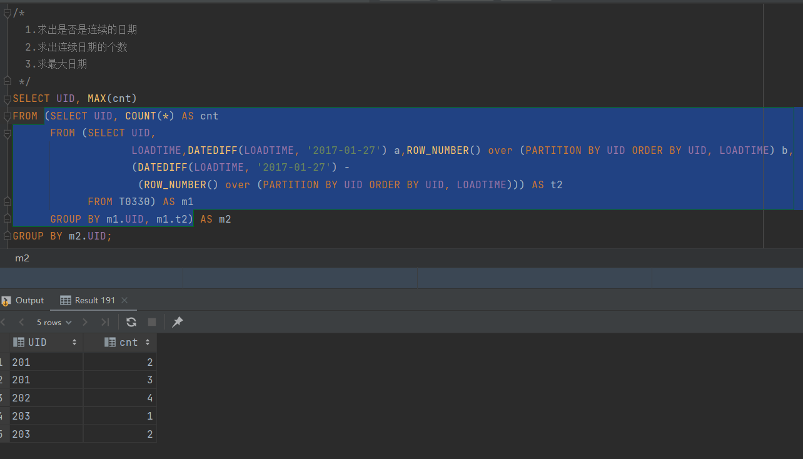Screen dimensions: 803x459
Task: Toggle fold marker at FROM T0330 line
Action: click(x=7, y=201)
